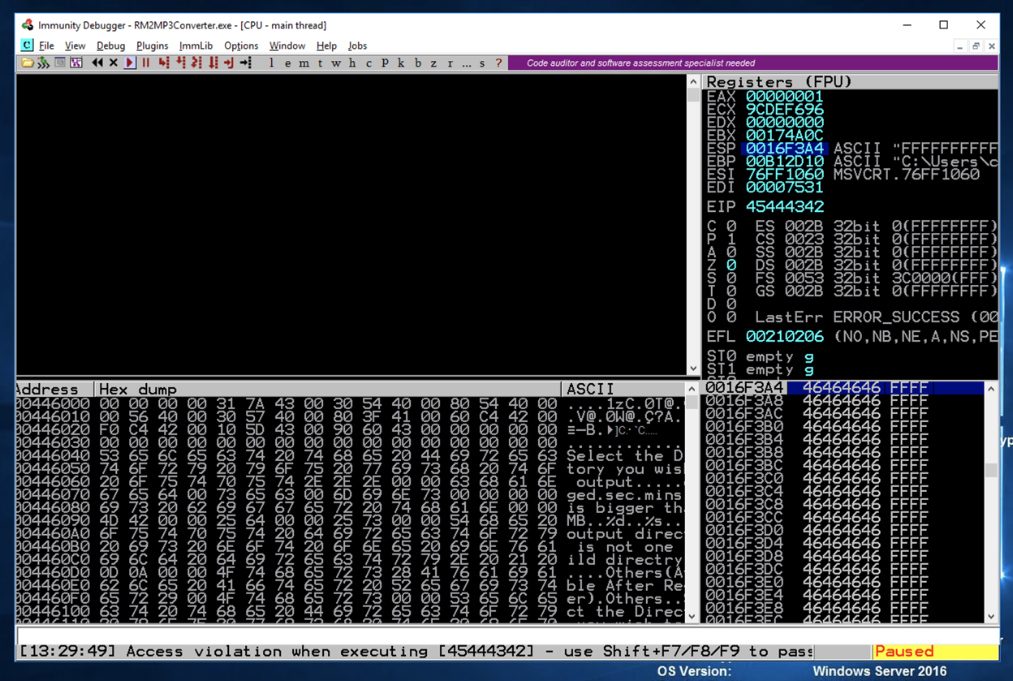The width and height of the screenshot is (1013, 681).
Task: Click the 'h' toolbar letter
Action: [x=352, y=62]
